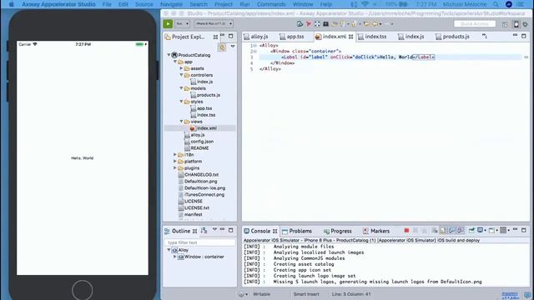Open the iPhone 8 Plus device dropdown
The width and height of the screenshot is (534, 300).
214,24
